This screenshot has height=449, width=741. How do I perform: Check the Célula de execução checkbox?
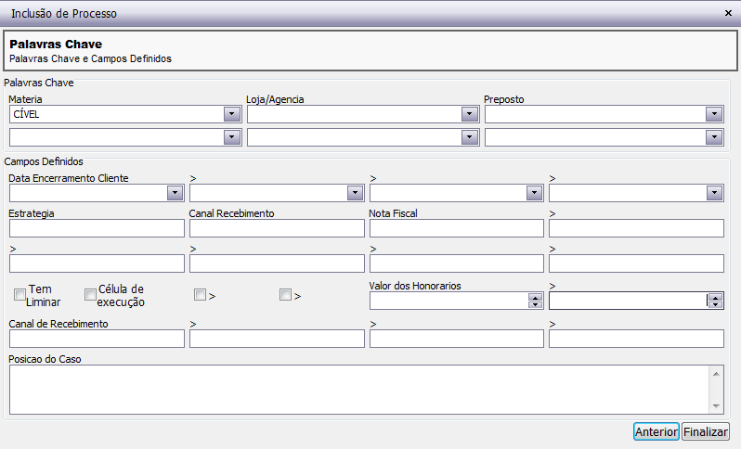click(90, 295)
